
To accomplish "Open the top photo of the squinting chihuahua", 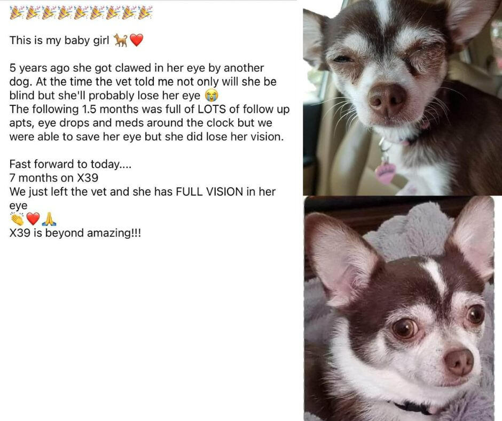I will [x=403, y=97].
